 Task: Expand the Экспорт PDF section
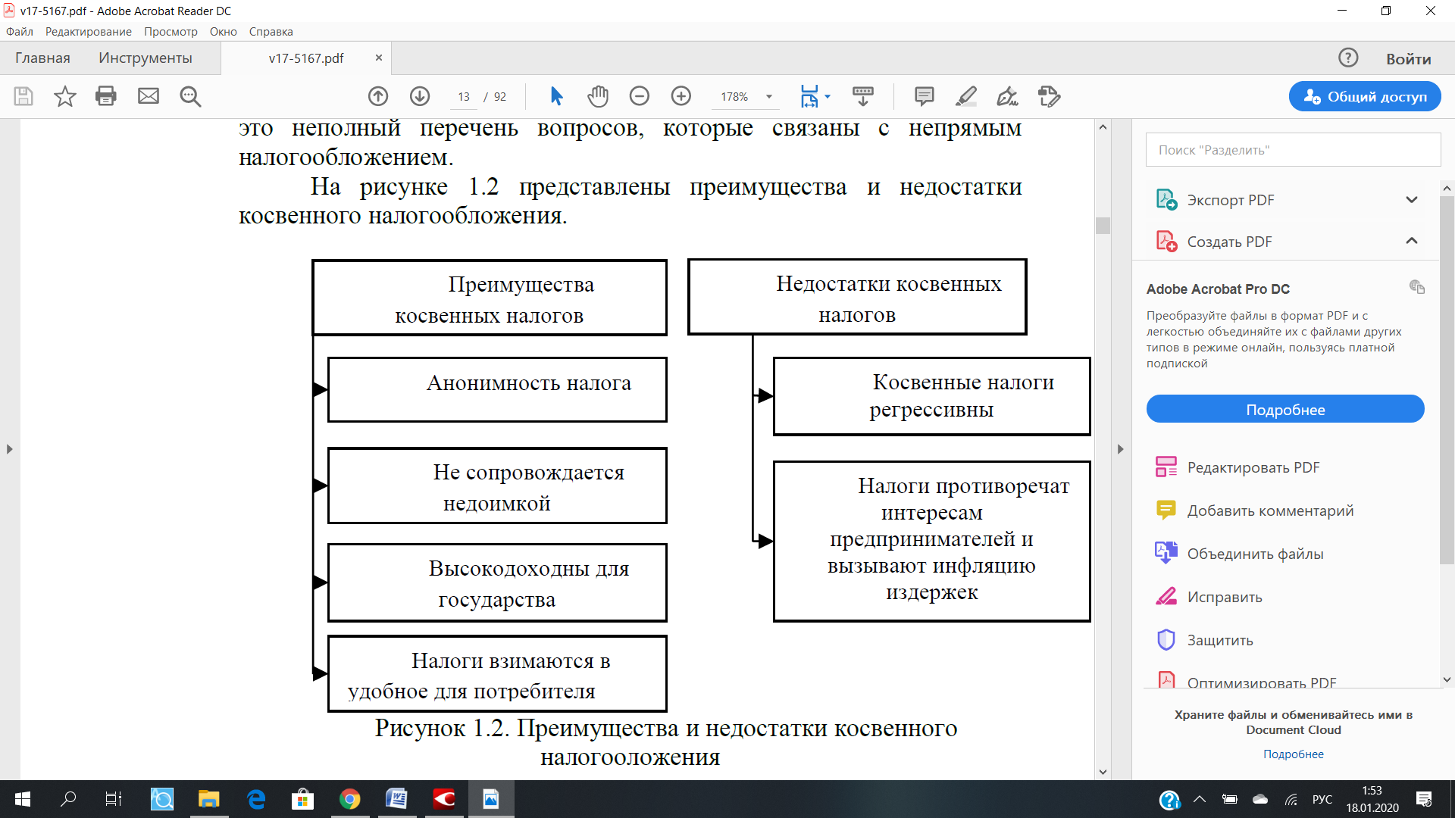click(1411, 200)
